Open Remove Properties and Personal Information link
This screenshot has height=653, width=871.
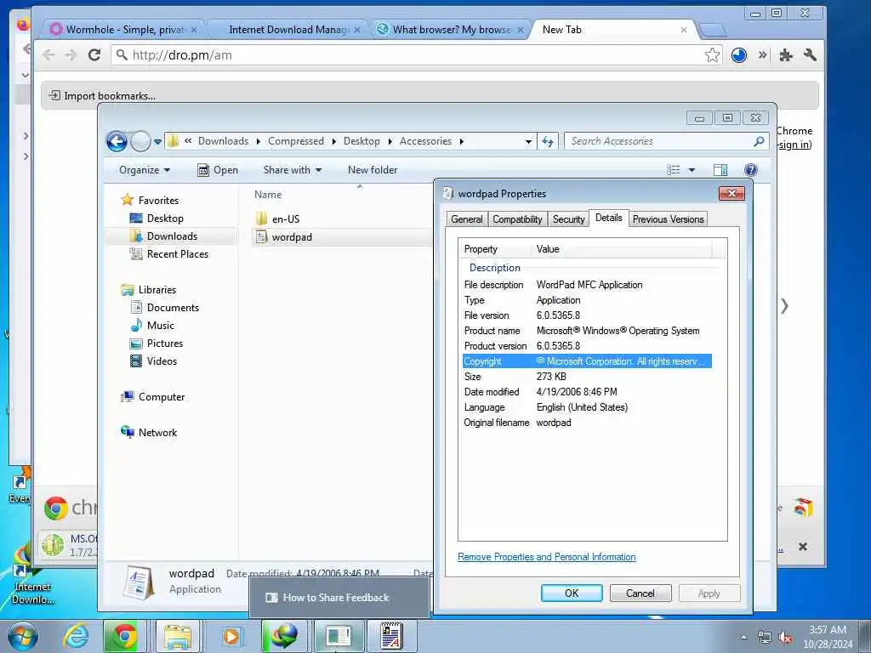547,557
